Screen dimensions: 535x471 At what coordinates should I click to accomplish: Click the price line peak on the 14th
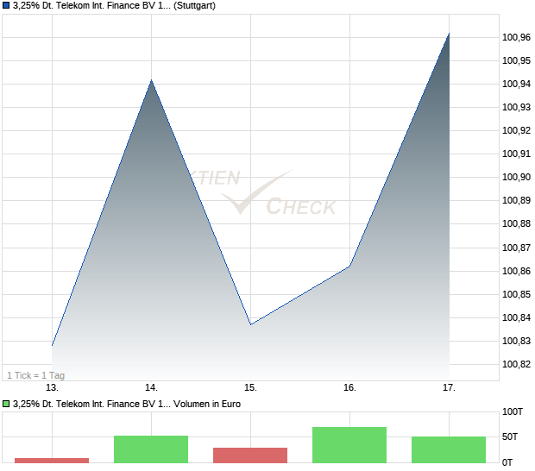pyautogui.click(x=151, y=80)
